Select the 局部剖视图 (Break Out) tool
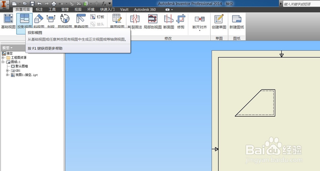 153,21
